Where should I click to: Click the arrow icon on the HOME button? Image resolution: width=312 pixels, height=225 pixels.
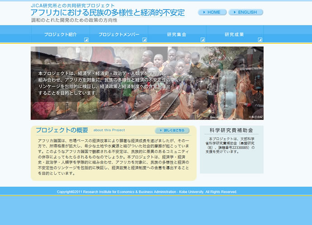pyautogui.click(x=204, y=12)
